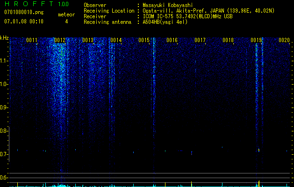Click antenna text A504HB(yagi 4el)
The image size is (294, 187).
165,22
